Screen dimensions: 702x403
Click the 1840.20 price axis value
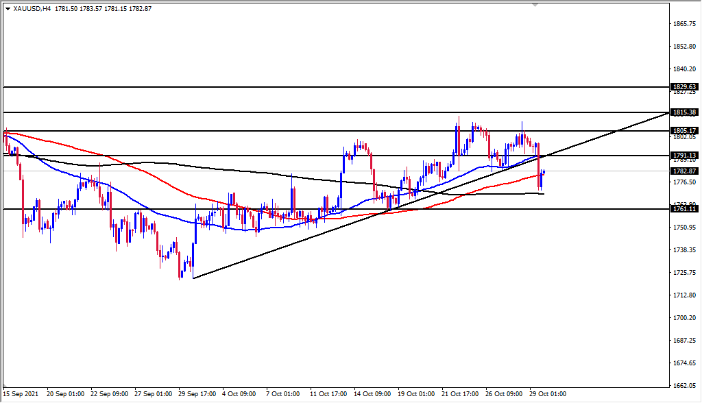(x=685, y=69)
